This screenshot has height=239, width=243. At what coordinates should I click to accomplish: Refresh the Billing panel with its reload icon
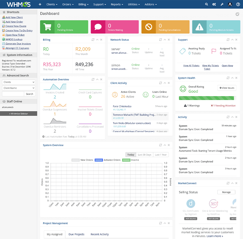tap(93, 40)
